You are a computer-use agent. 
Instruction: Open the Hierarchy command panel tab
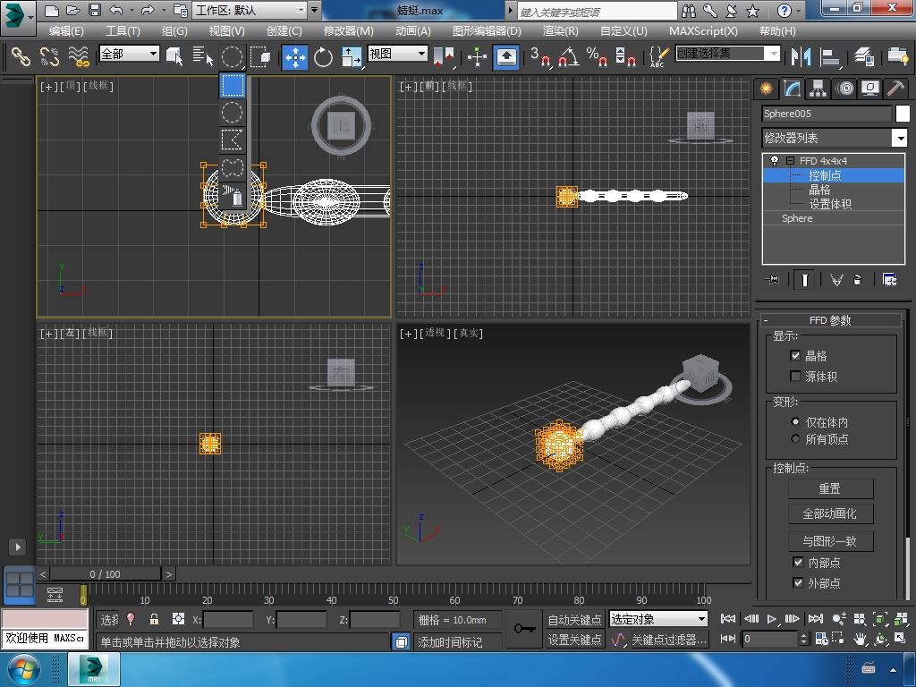point(818,88)
